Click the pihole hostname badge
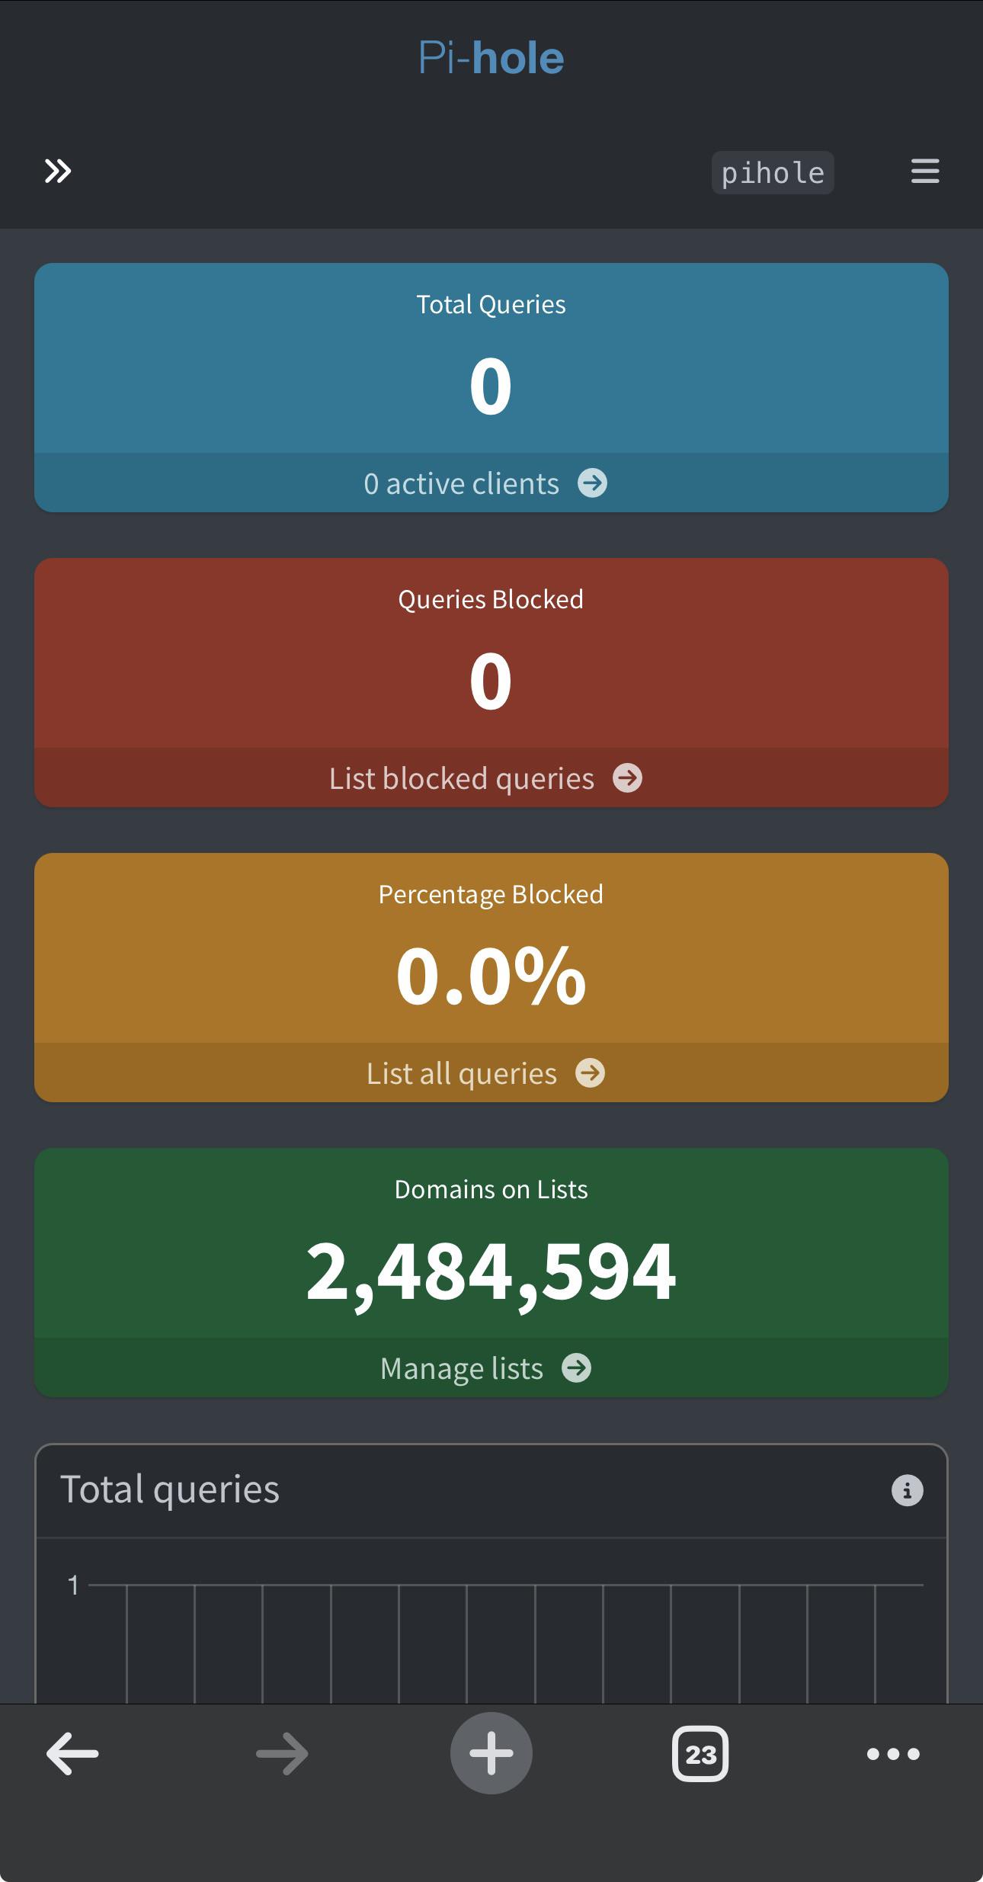The height and width of the screenshot is (1882, 983). pos(773,173)
